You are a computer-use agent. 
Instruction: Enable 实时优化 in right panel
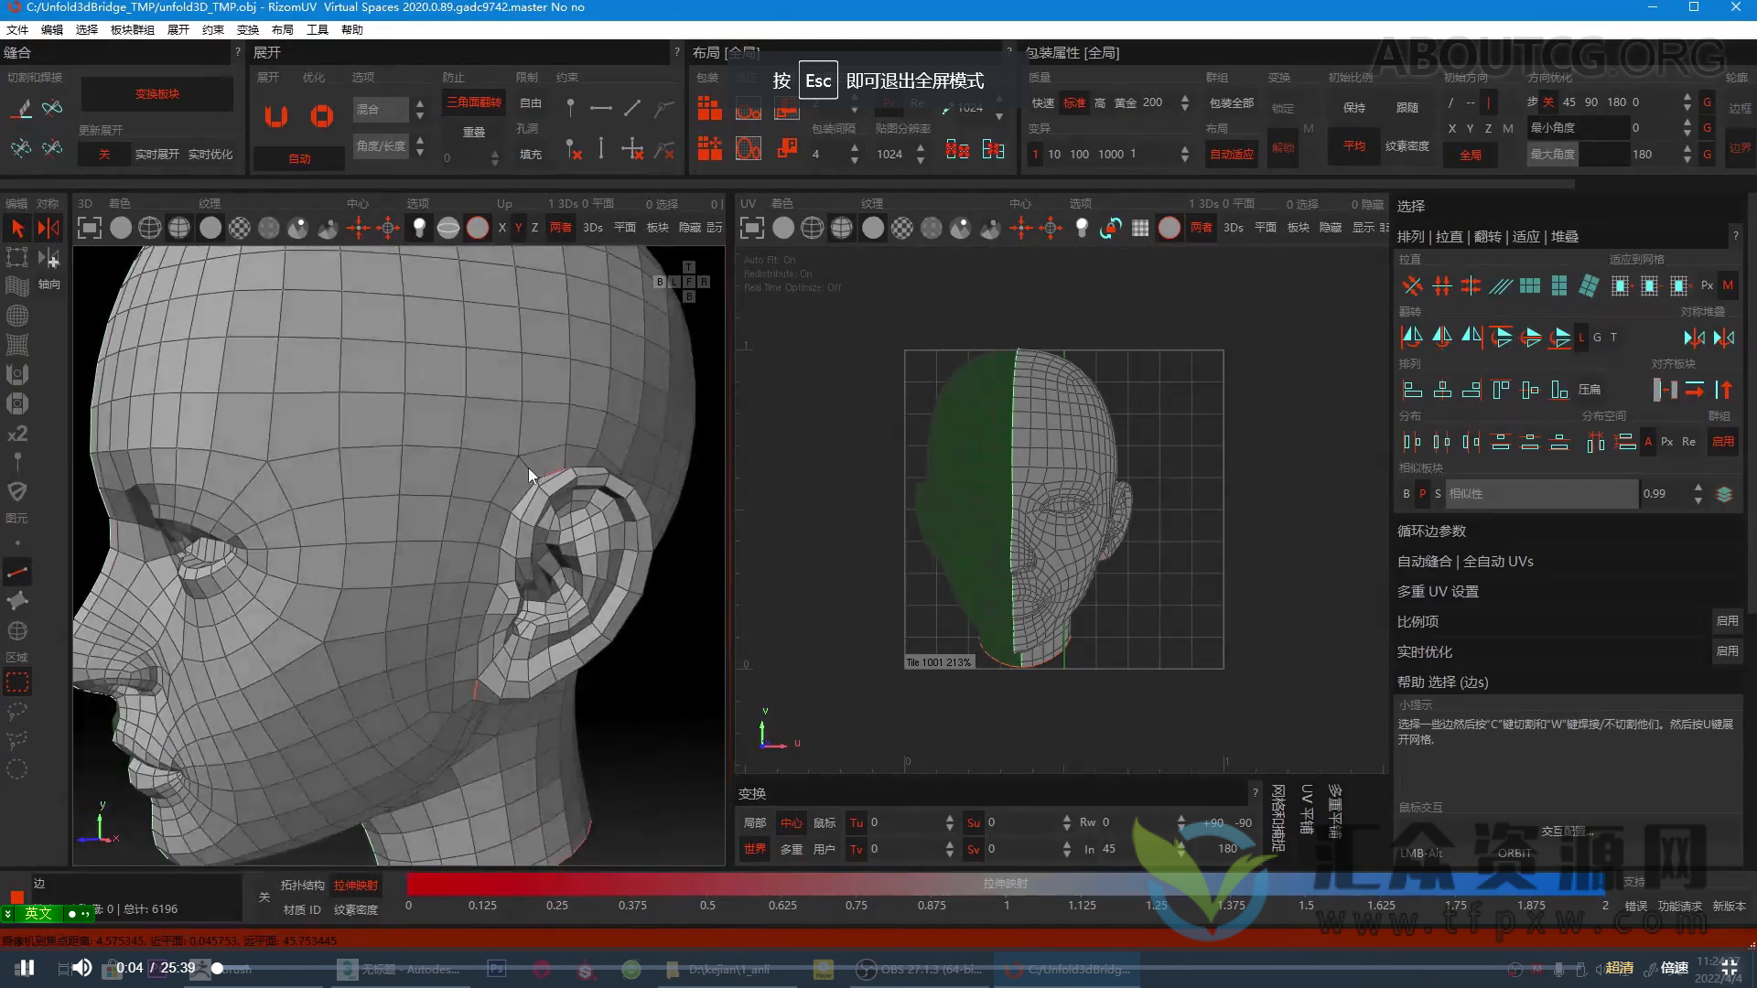point(1727,651)
